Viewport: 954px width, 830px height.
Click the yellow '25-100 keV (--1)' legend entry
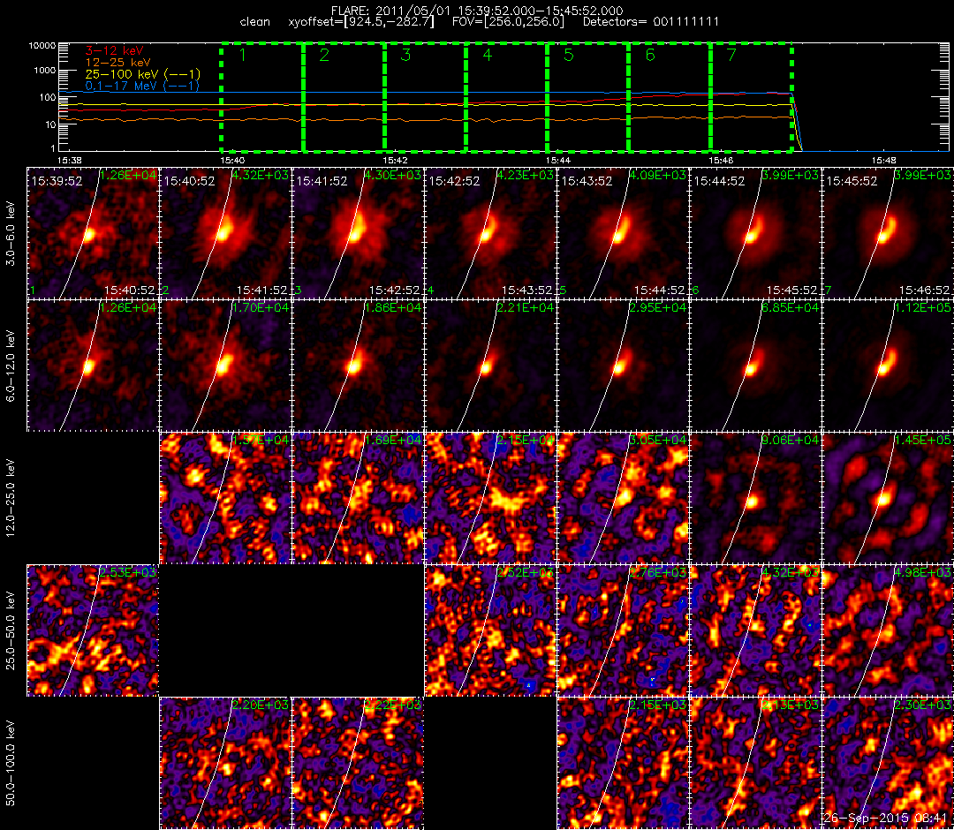pos(142,74)
